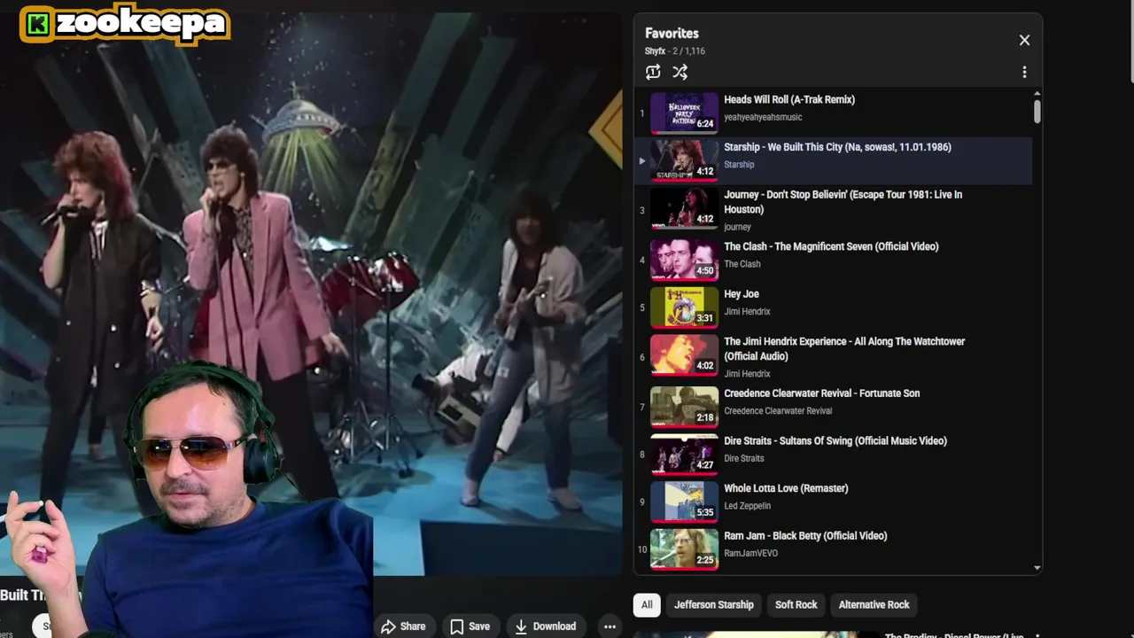This screenshot has width=1134, height=638.
Task: Select the Soft Rock filter chip
Action: (796, 604)
